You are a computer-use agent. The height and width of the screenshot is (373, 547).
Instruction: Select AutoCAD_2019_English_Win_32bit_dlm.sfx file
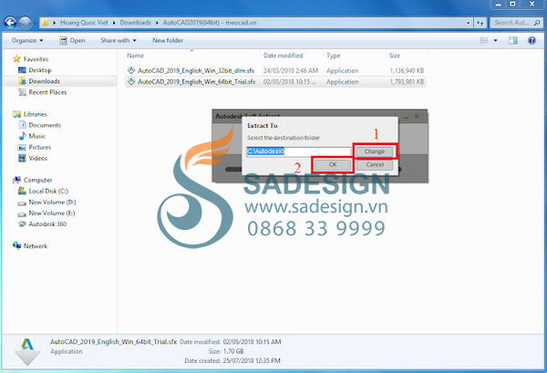click(x=196, y=70)
